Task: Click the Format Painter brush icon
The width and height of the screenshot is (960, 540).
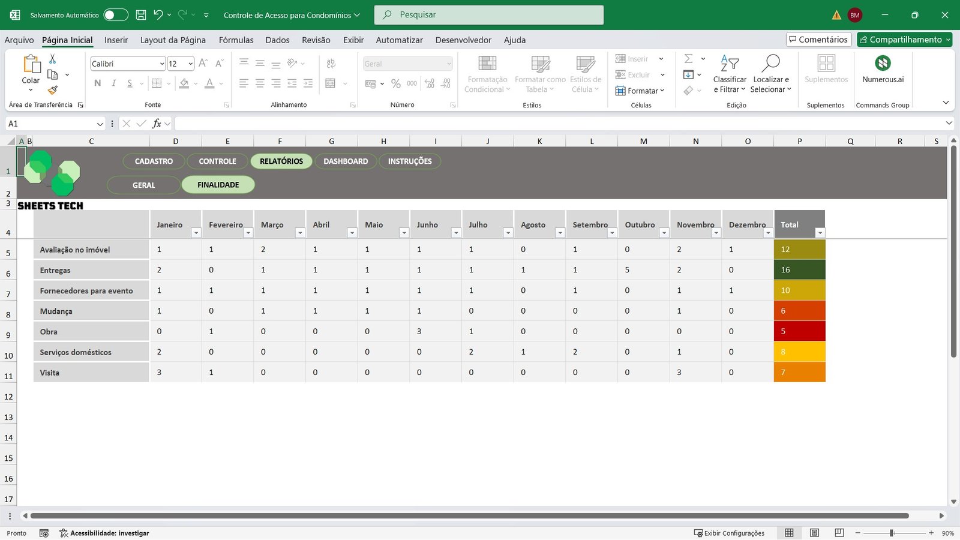Action: 53,90
